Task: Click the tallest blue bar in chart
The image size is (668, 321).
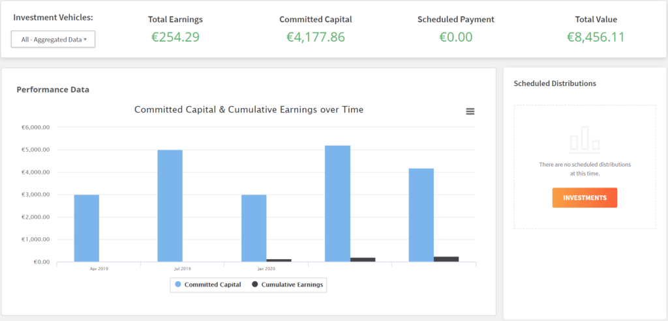Action: tap(337, 203)
